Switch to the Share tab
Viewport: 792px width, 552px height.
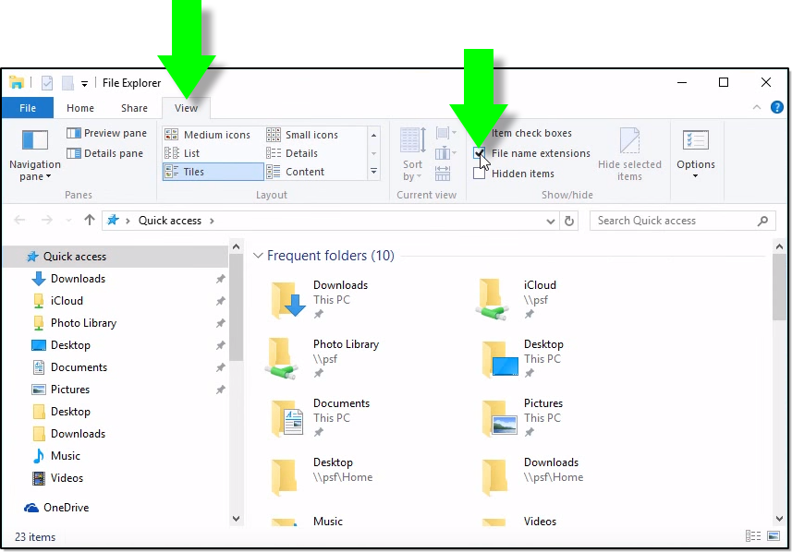134,108
